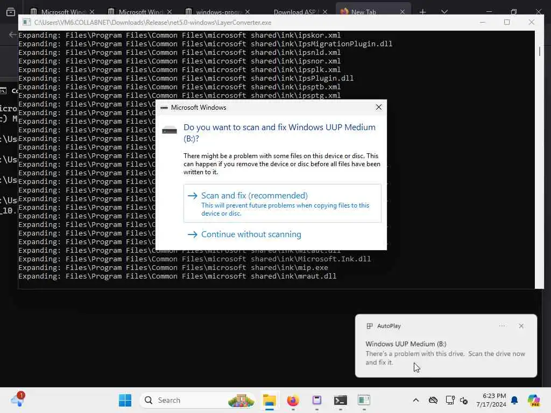The image size is (551, 413).
Task: Switch to the first Microsoft Wind tab
Action: point(63,12)
